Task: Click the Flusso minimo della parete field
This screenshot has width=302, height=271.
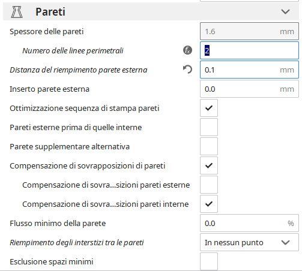Action: tap(249, 223)
